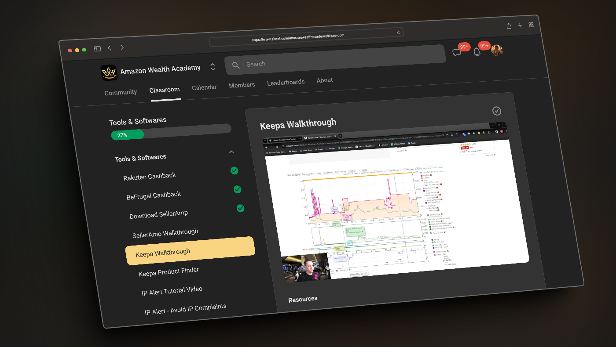Show the browser tab overview grid

coord(531,25)
